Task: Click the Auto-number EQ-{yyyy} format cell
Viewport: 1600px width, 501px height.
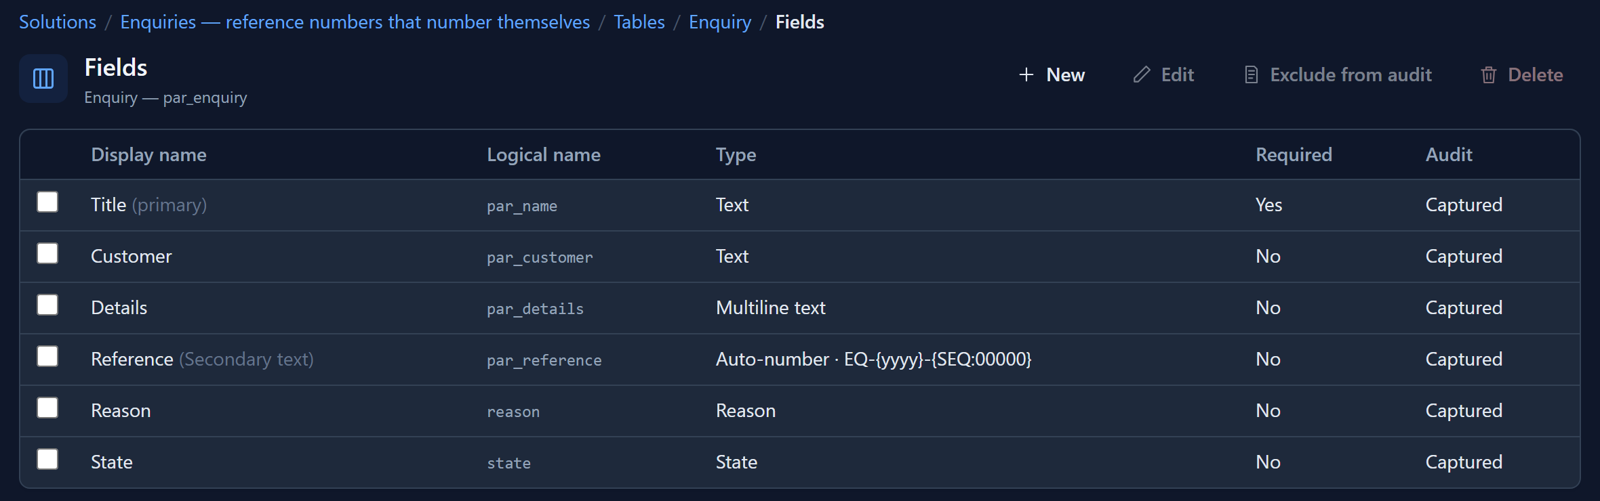Action: click(x=874, y=359)
